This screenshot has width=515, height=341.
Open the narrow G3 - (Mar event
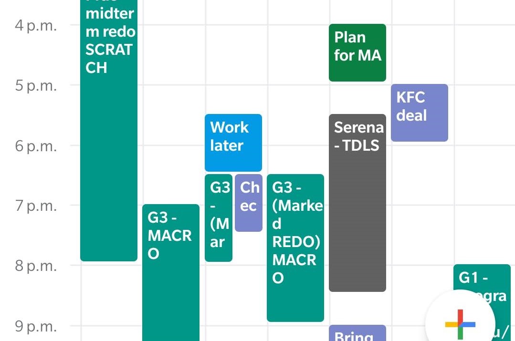pos(219,218)
